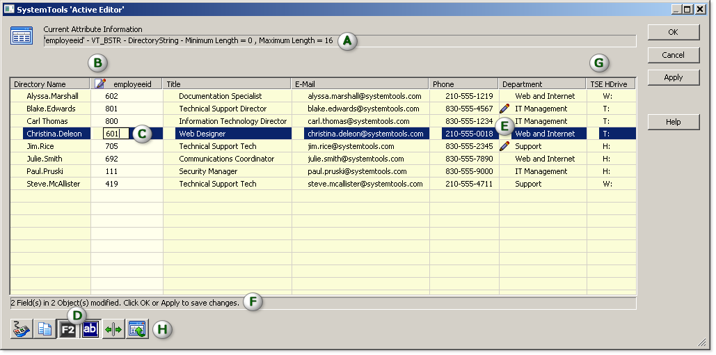
Task: Click the pencil icon in employeeid column header
Action: [x=100, y=84]
